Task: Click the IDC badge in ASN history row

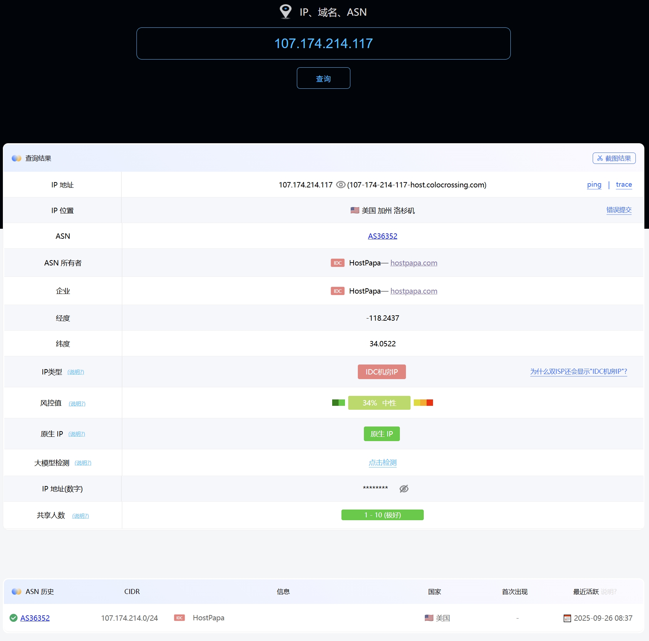Action: click(179, 618)
